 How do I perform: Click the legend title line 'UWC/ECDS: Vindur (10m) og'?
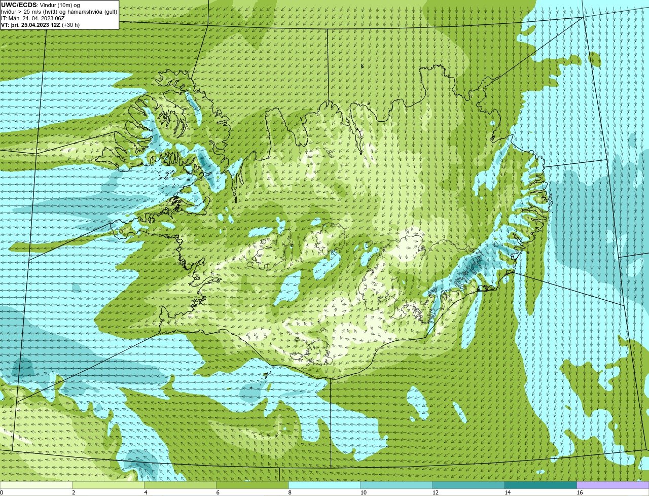point(40,5)
